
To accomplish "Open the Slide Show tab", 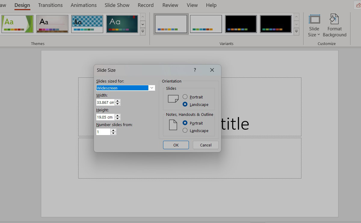I will tap(117, 5).
